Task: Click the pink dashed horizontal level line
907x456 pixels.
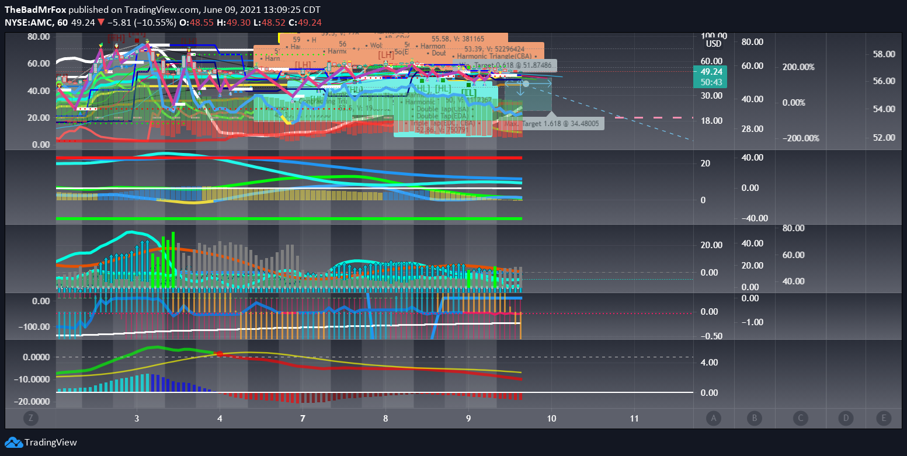Action: [x=653, y=118]
